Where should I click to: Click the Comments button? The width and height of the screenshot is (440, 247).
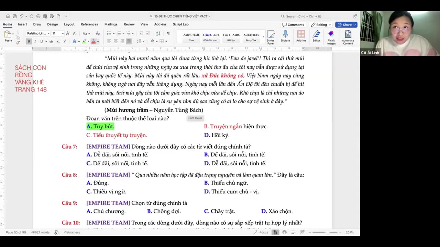click(x=293, y=25)
